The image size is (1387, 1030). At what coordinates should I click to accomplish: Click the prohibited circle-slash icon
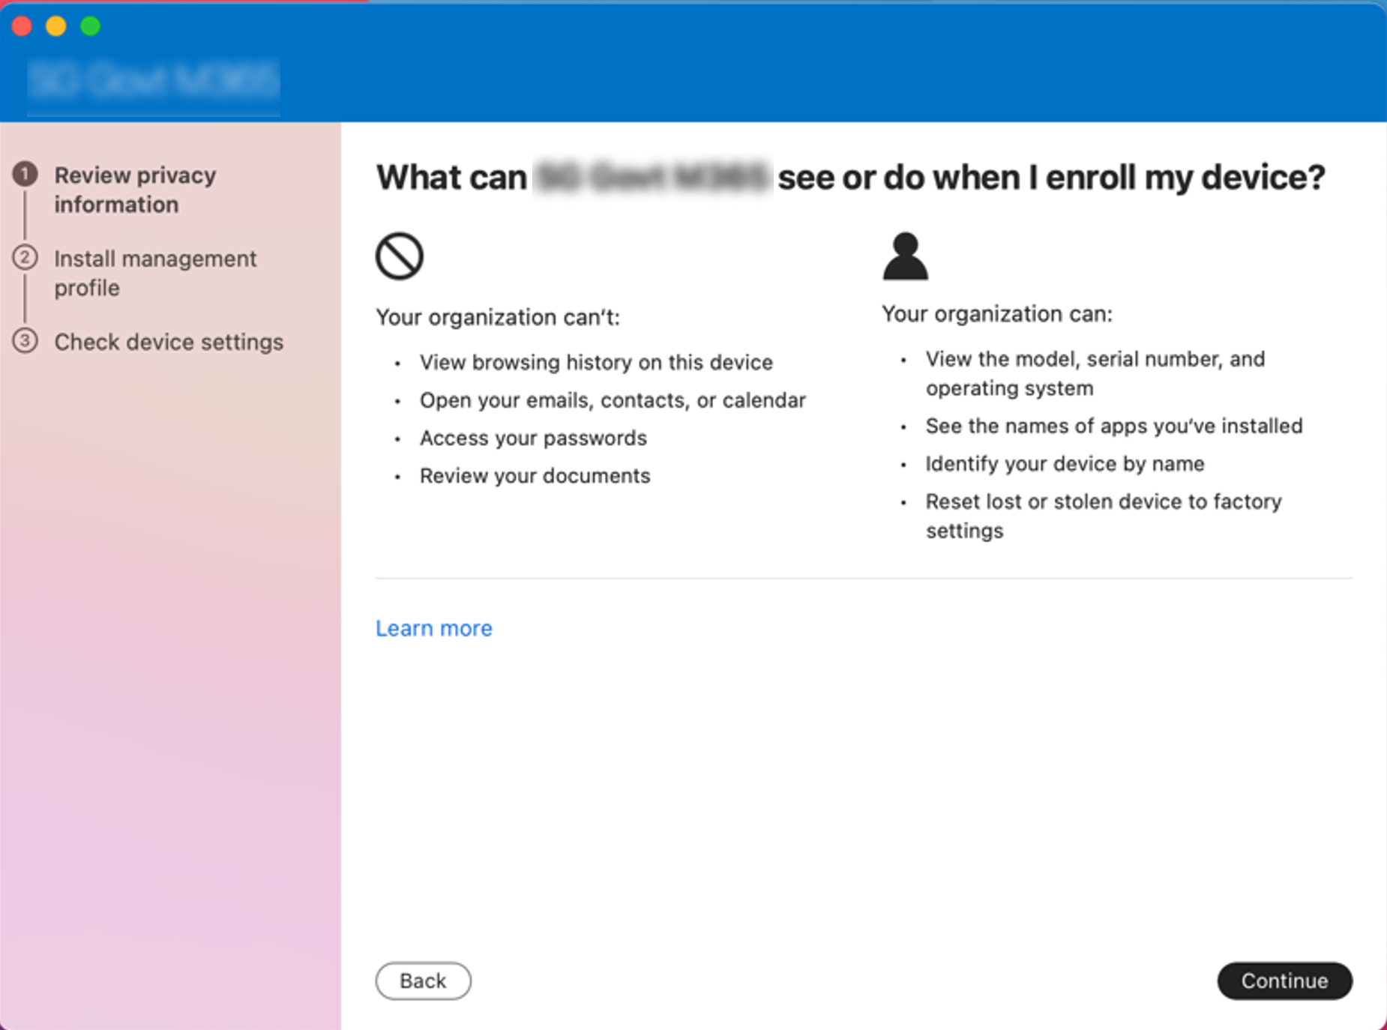point(399,256)
